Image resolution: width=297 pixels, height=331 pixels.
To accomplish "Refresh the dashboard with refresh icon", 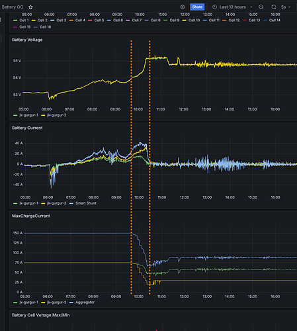I will (x=274, y=7).
